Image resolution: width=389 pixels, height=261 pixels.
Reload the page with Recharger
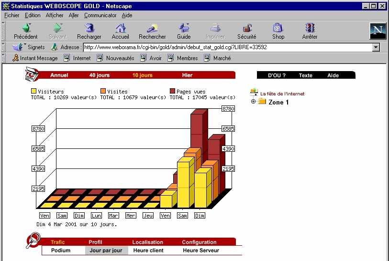[89, 31]
